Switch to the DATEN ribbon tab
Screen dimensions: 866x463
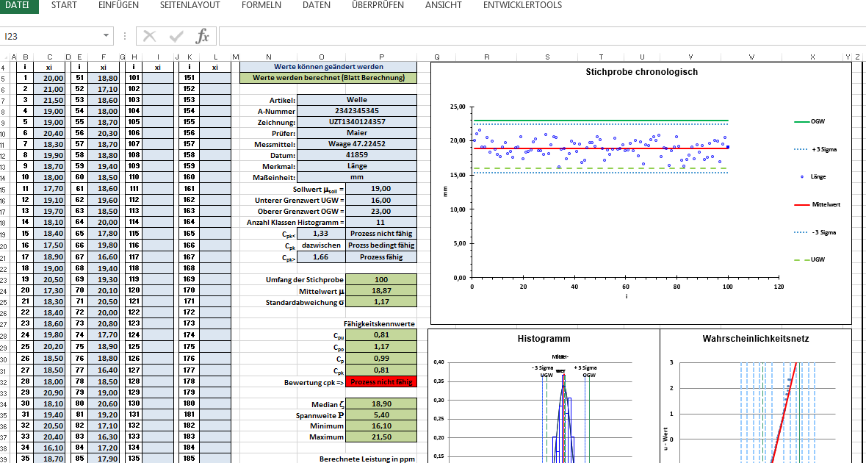(317, 6)
